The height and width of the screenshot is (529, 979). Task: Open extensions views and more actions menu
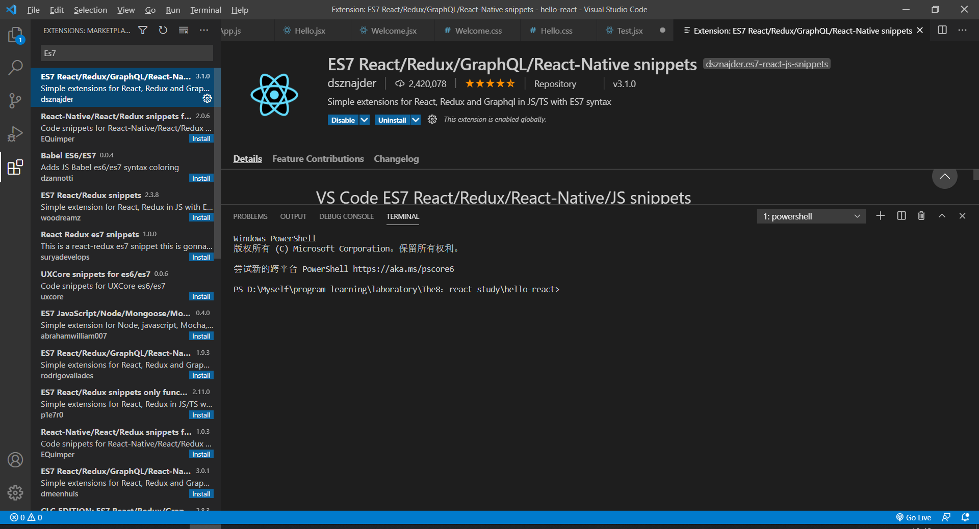point(204,31)
